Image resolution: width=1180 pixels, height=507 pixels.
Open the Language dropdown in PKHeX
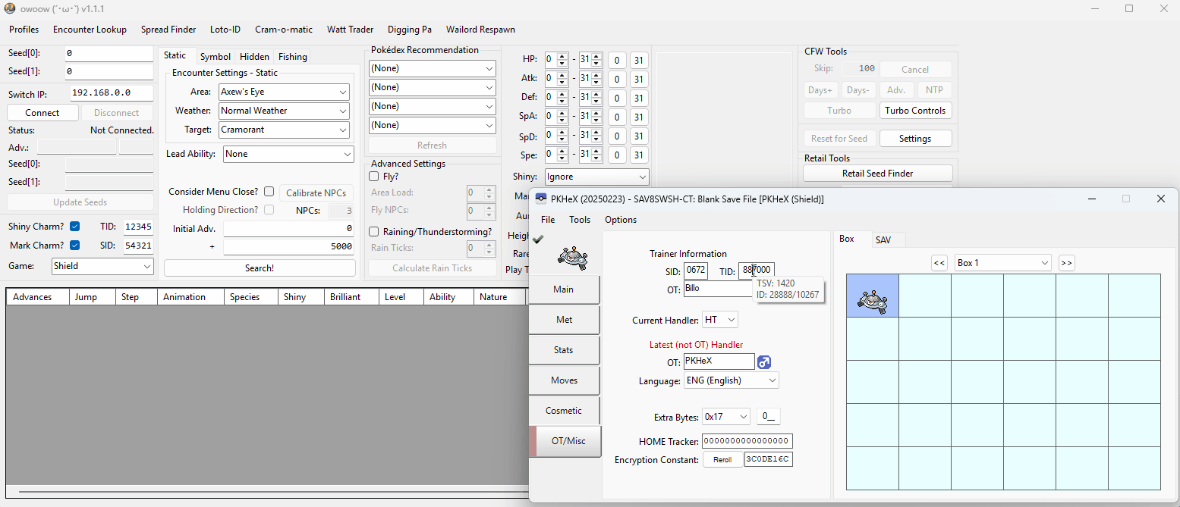[x=732, y=380]
